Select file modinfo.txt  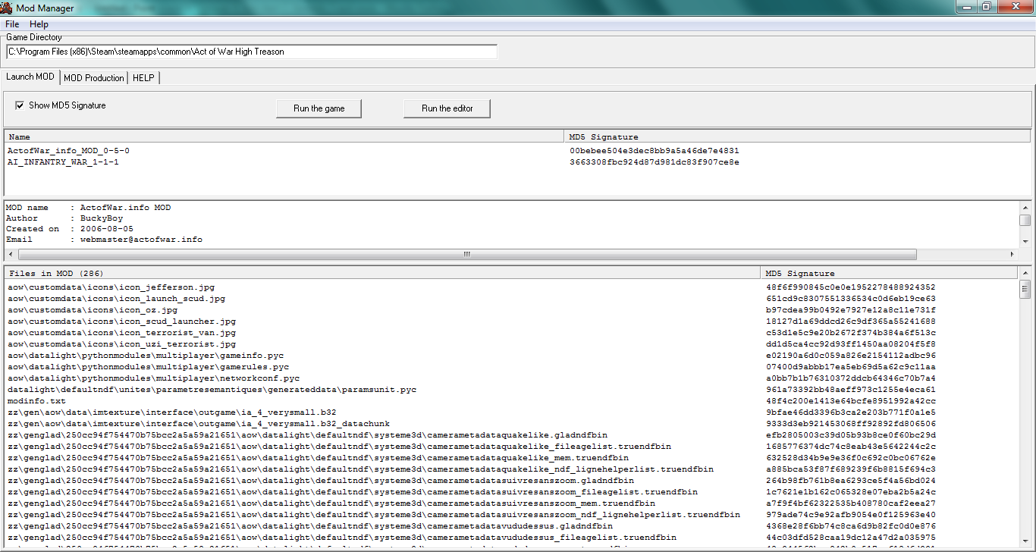click(36, 401)
